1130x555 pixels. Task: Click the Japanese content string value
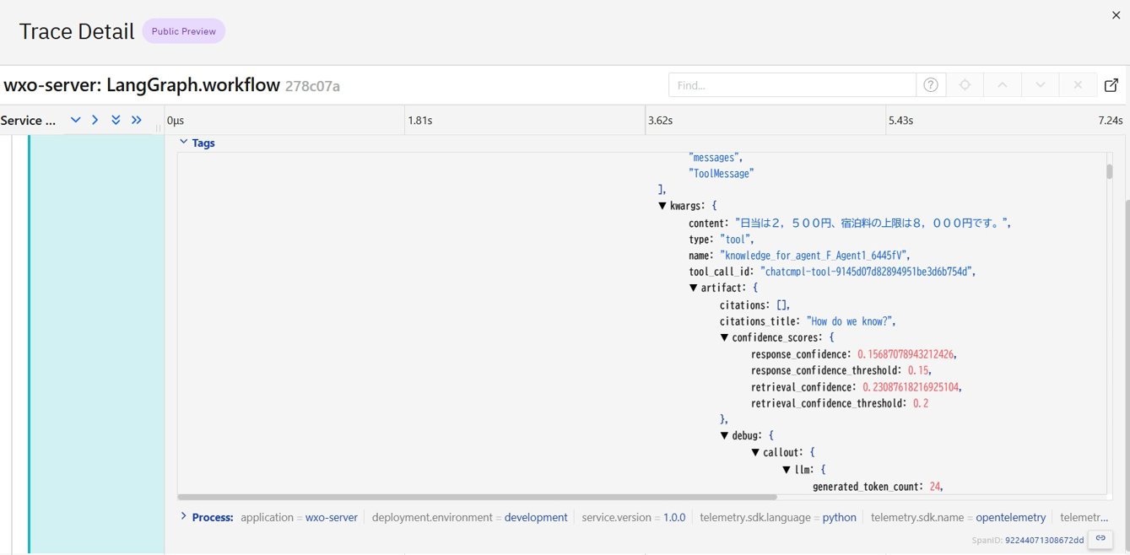pyautogui.click(x=871, y=223)
